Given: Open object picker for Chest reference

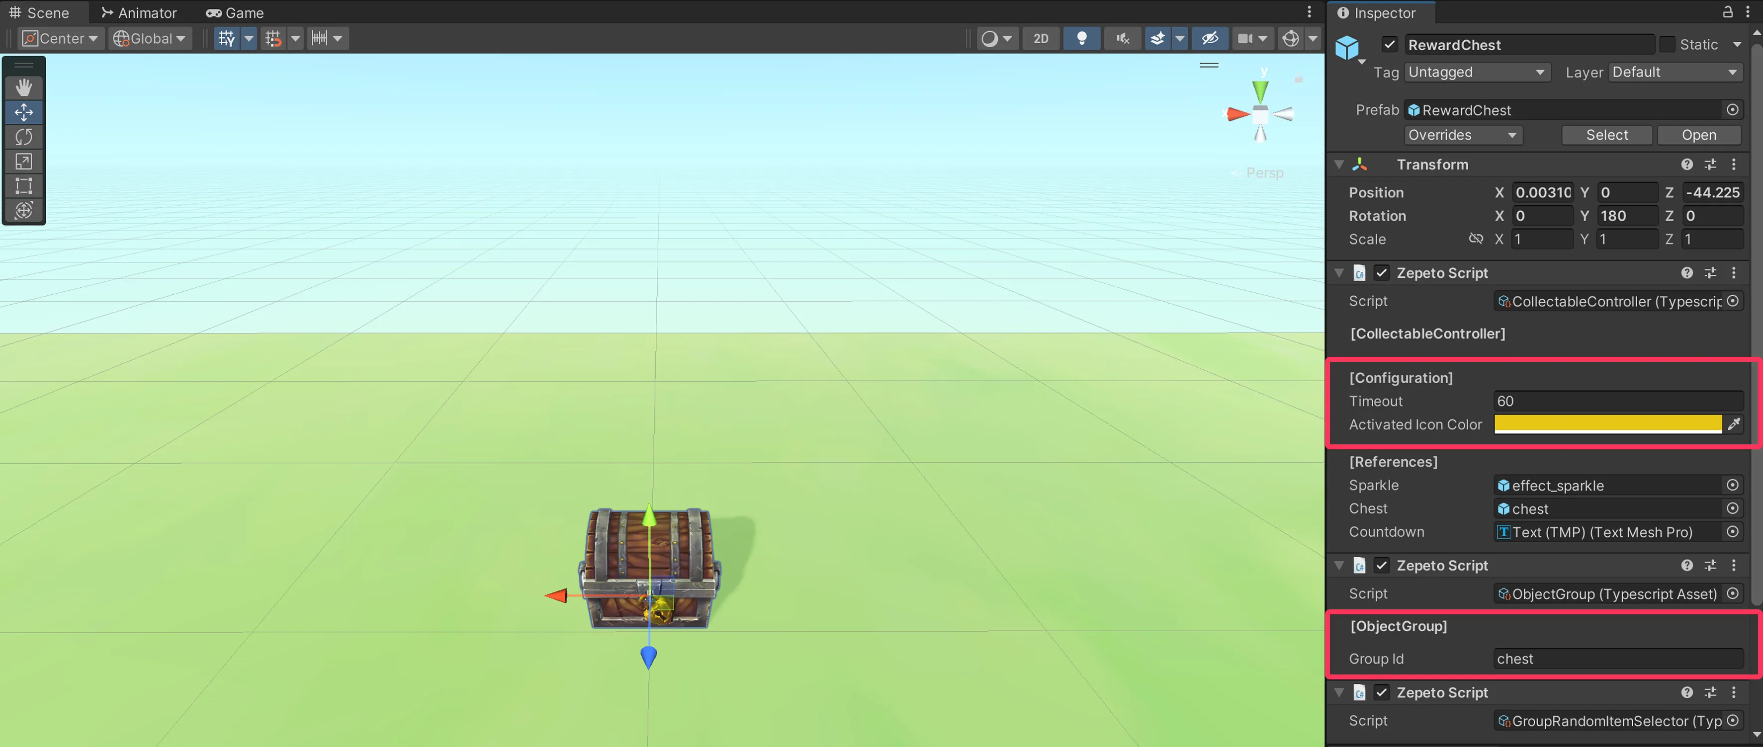Looking at the screenshot, I should [x=1733, y=508].
